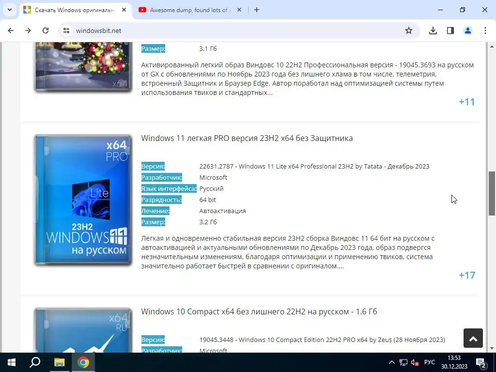
Task: Go forward in browser history
Action: 28,31
